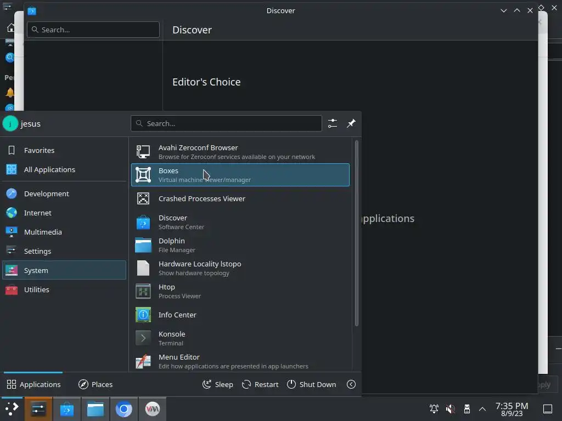Image resolution: width=562 pixels, height=421 pixels.
Task: Click the Discover window app icon
Action: tap(32, 11)
